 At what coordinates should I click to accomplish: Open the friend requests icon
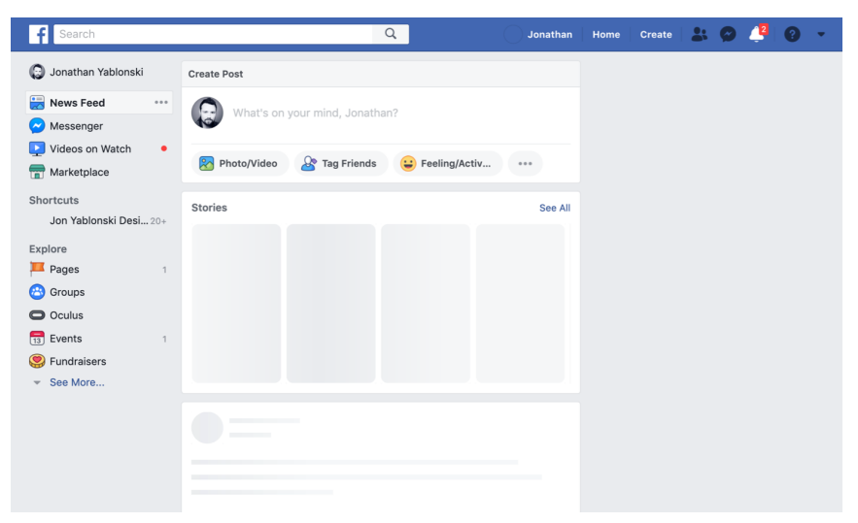(699, 34)
